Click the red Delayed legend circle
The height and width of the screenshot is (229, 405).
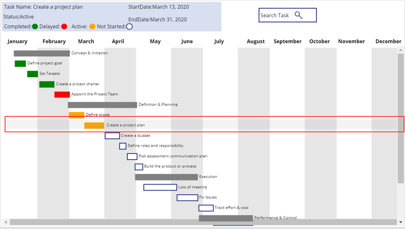pos(64,26)
